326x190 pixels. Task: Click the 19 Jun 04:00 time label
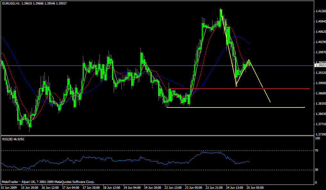[133, 188]
